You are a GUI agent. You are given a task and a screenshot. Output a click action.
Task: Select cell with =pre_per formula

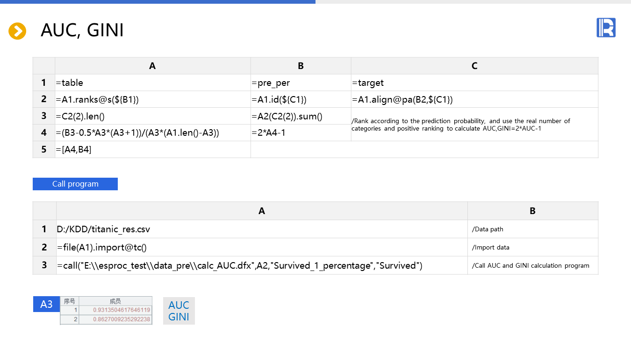[x=300, y=83]
